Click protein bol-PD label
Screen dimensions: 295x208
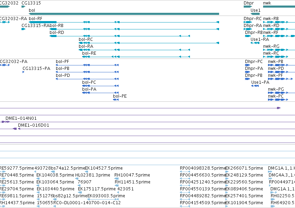click(x=63, y=75)
